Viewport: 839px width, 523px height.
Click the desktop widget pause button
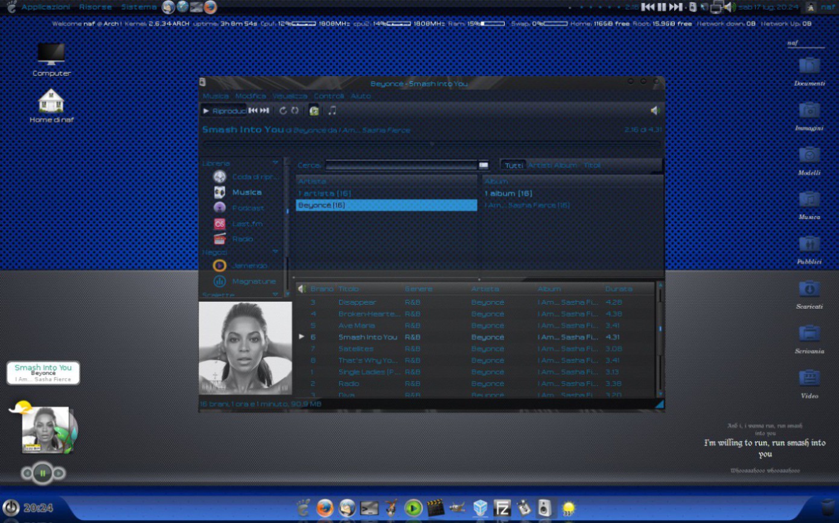[x=42, y=473]
